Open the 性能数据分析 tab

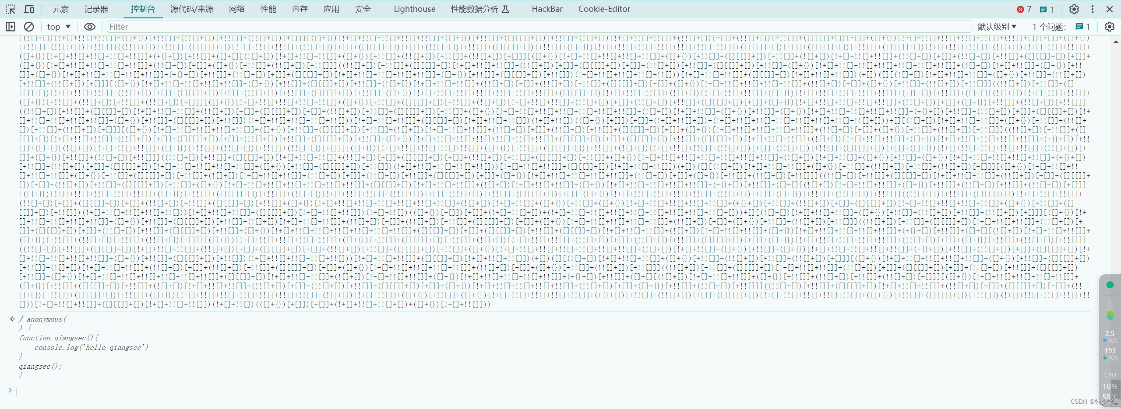coord(480,9)
